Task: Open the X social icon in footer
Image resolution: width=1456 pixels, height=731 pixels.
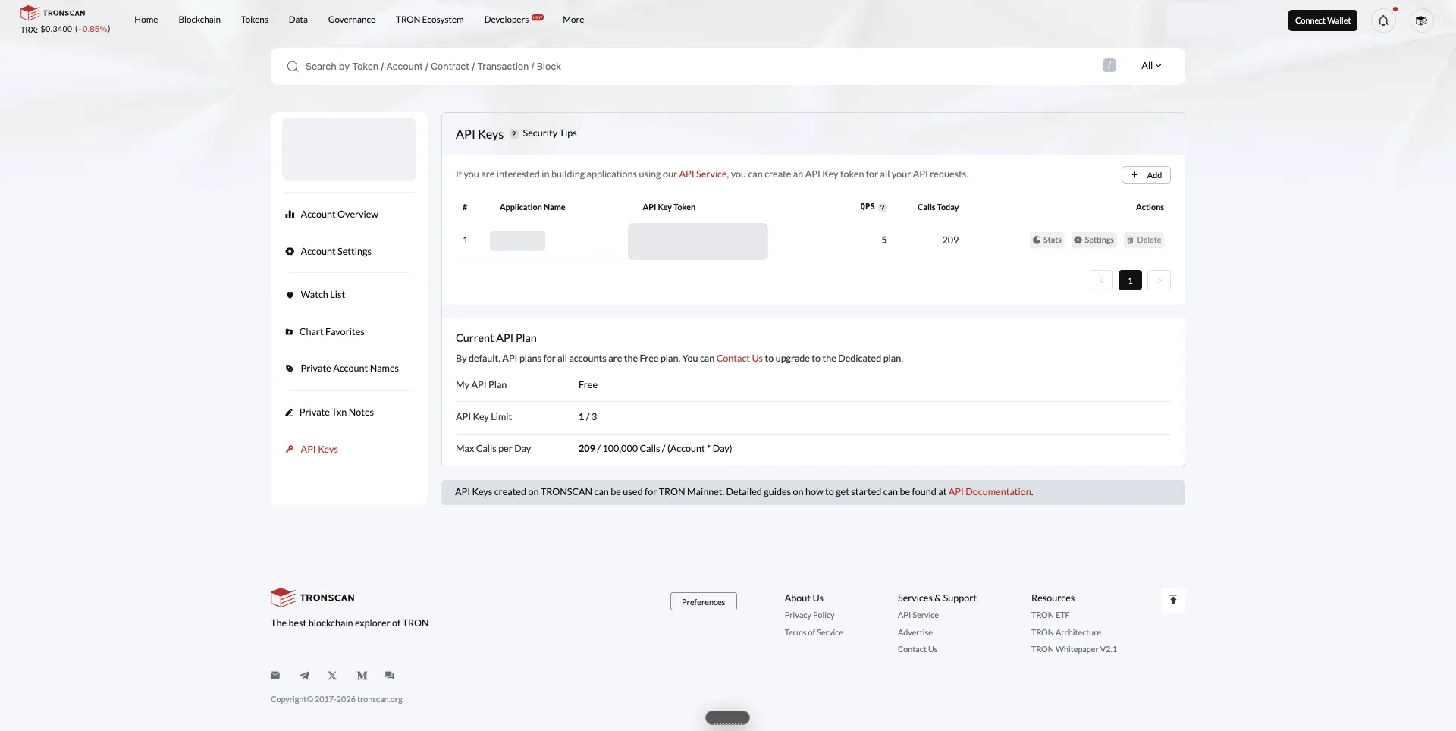Action: click(x=332, y=676)
